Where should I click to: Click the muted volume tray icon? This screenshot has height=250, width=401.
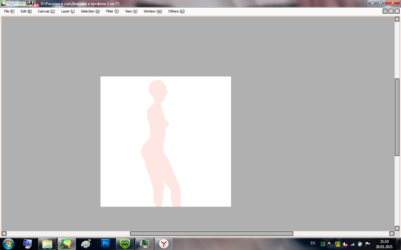(x=345, y=244)
